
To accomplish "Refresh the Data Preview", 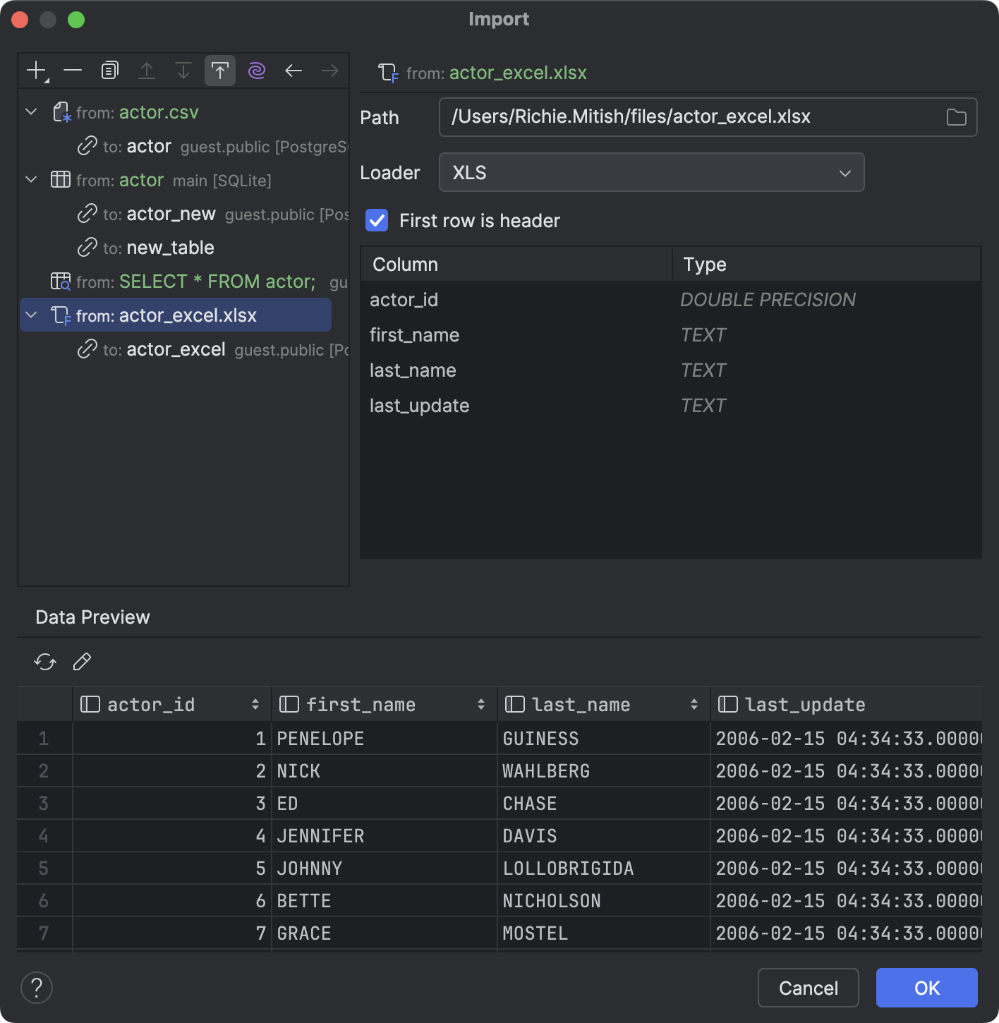I will pos(44,662).
